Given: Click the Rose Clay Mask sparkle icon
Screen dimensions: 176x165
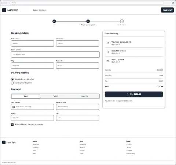Looking at the screenshot, I should (x=108, y=61).
